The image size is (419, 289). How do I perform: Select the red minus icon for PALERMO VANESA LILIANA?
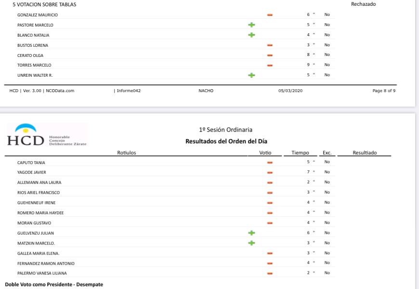click(270, 273)
